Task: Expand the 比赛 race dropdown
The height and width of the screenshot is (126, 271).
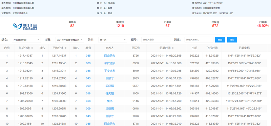Action: pos(69,40)
